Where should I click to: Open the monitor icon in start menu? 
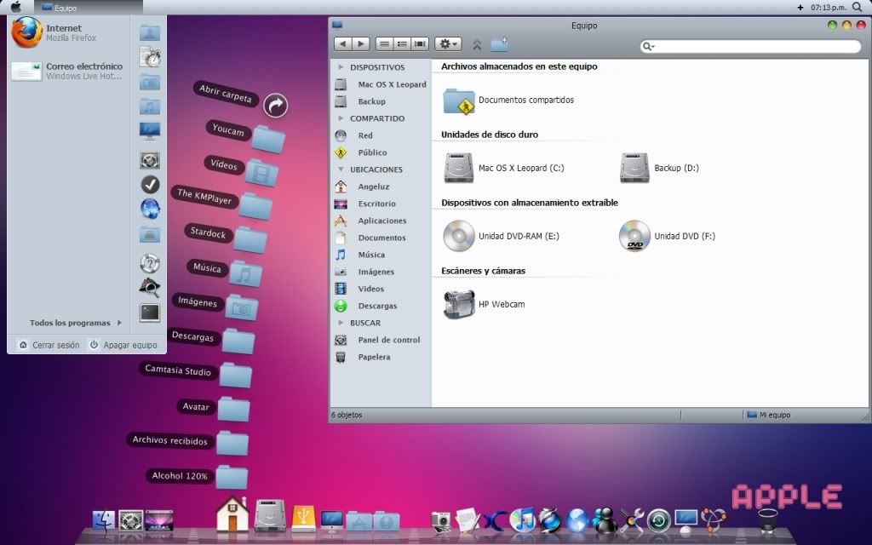coord(150,131)
